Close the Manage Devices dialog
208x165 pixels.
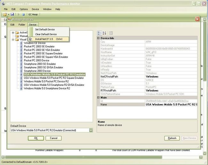click(197, 19)
